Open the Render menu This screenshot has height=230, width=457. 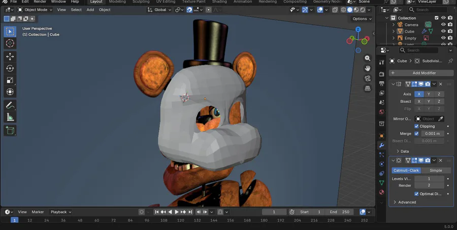pyautogui.click(x=40, y=2)
